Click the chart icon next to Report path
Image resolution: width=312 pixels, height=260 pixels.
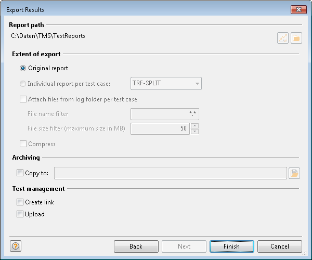pyautogui.click(x=282, y=38)
